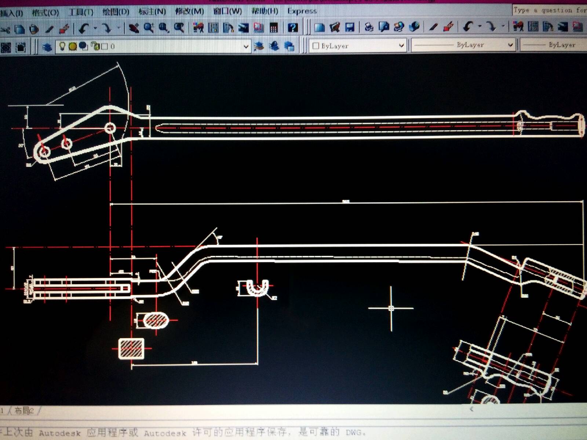Toggle layer 0 lock padlock icon
587x440 pixels.
pyautogui.click(x=95, y=46)
